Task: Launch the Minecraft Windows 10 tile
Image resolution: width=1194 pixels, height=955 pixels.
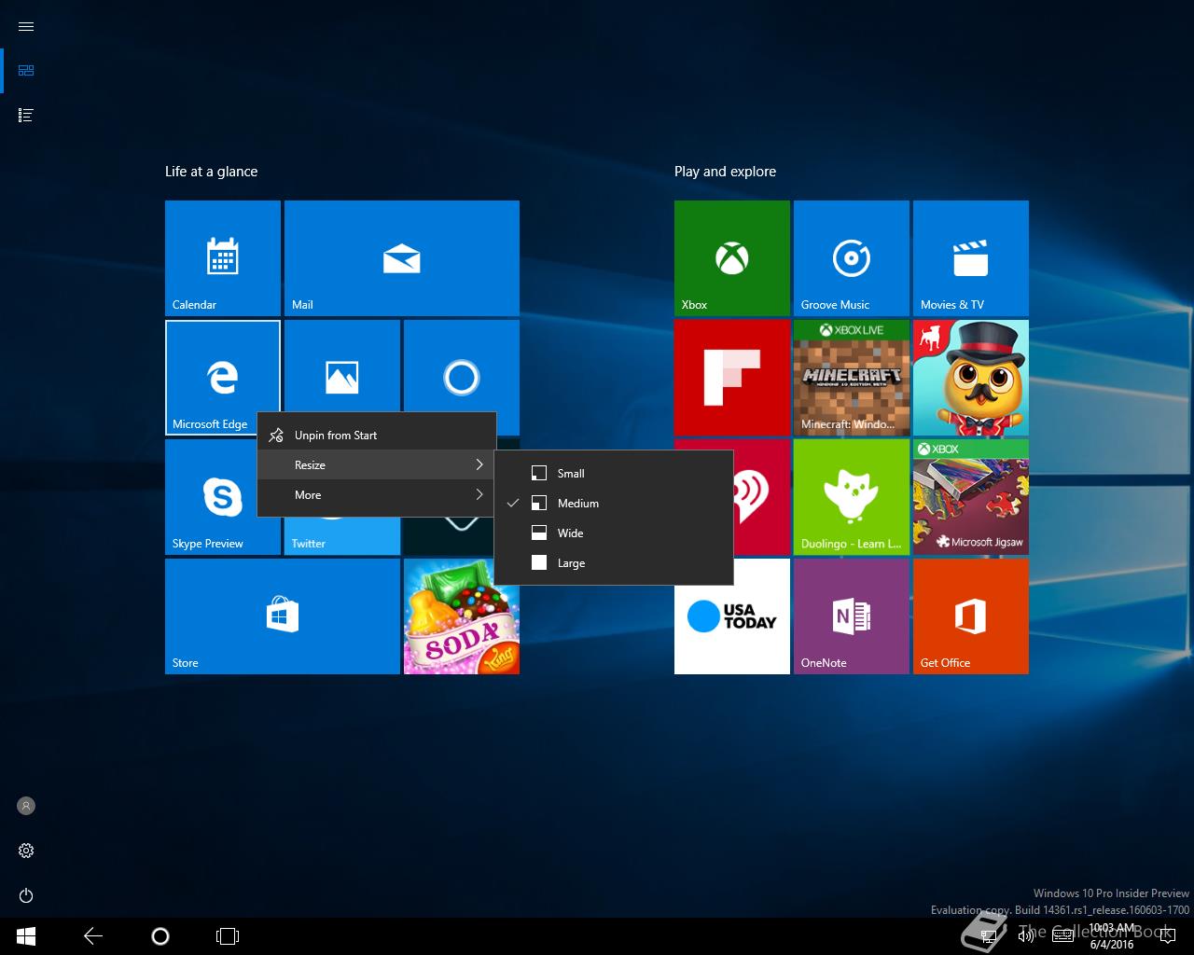Action: point(852,378)
